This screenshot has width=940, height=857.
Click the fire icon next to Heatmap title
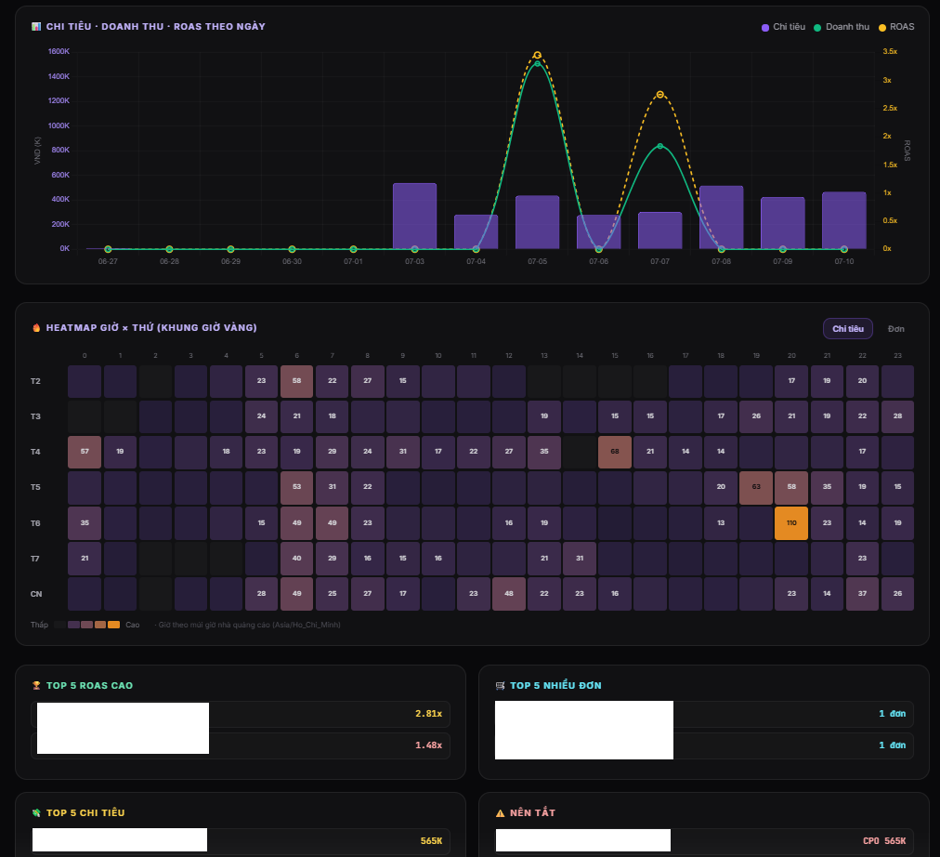[36, 327]
